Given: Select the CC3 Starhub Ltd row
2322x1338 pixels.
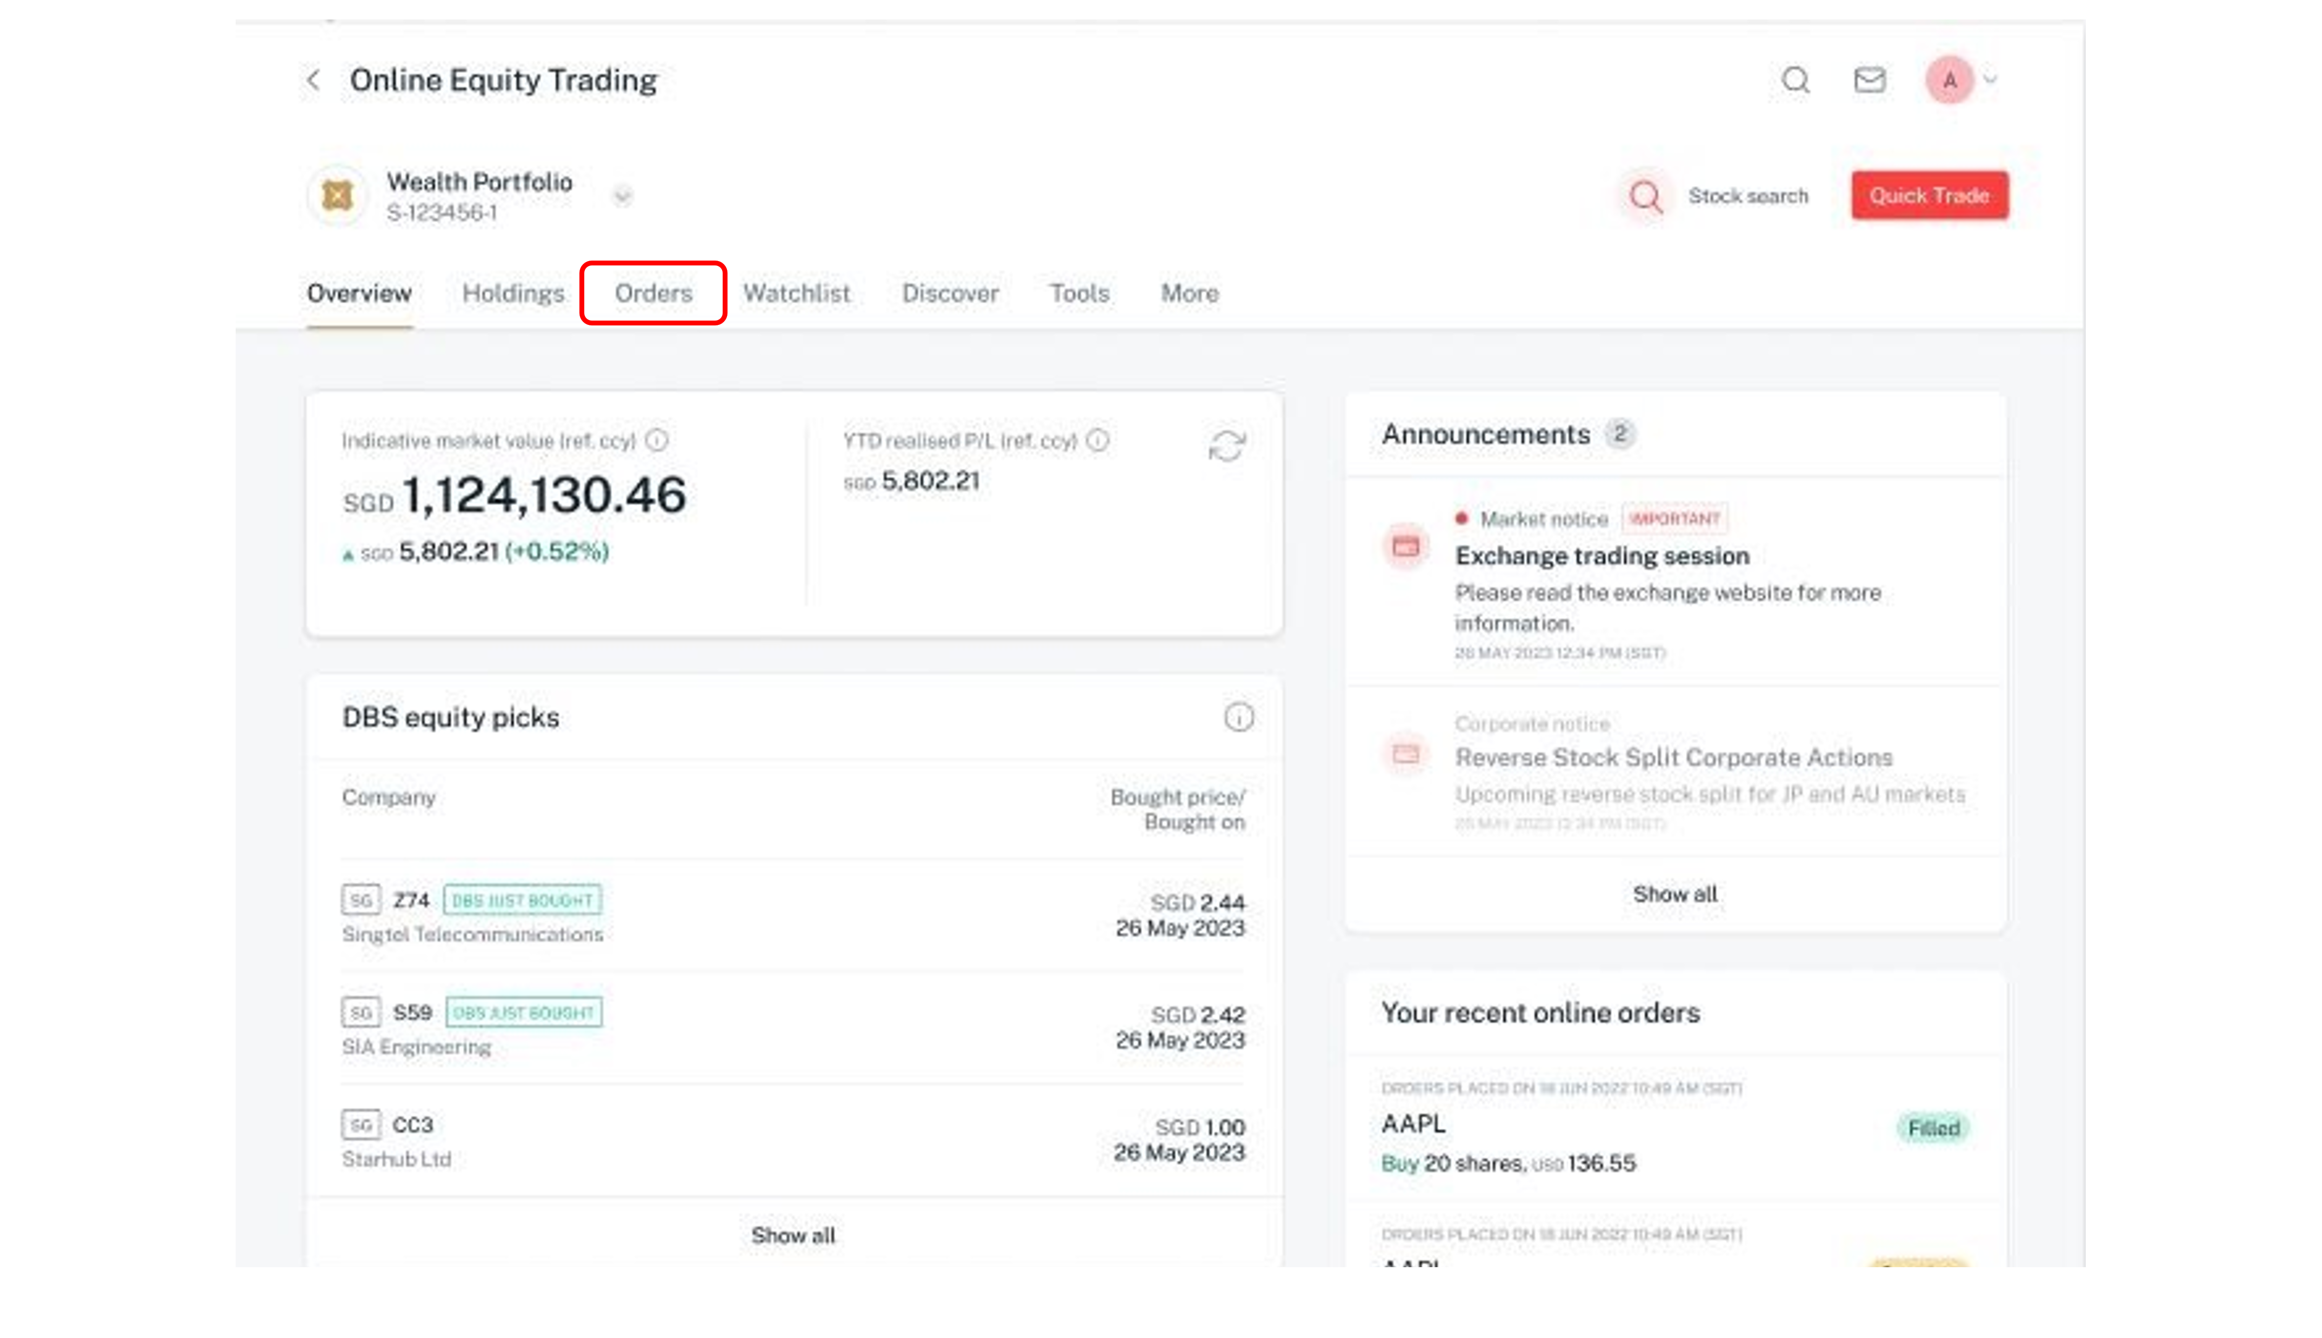Looking at the screenshot, I should pos(793,1141).
